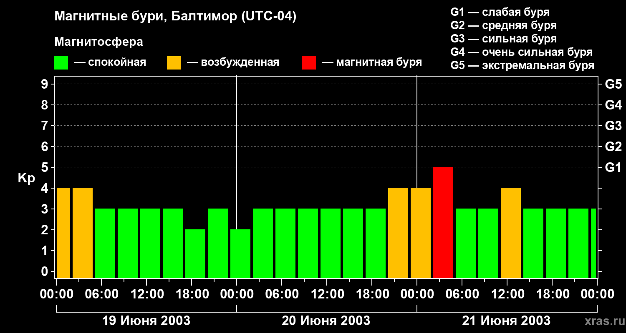Click the 18:00 time label of 20 Июня
This screenshot has height=333, width=626.
pyautogui.click(x=372, y=294)
